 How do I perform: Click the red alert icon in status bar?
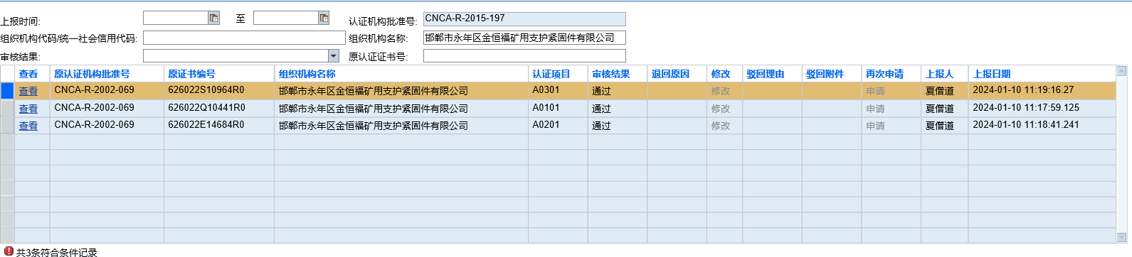click(x=9, y=251)
